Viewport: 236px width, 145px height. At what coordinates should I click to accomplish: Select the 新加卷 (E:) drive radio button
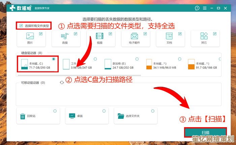137,59
